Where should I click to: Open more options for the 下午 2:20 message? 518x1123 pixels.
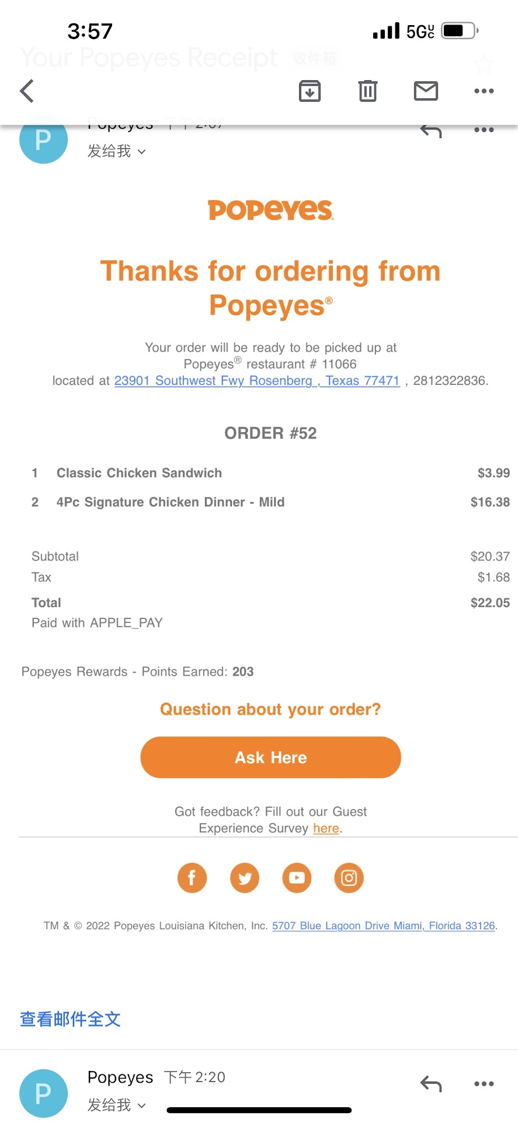pos(484,1084)
